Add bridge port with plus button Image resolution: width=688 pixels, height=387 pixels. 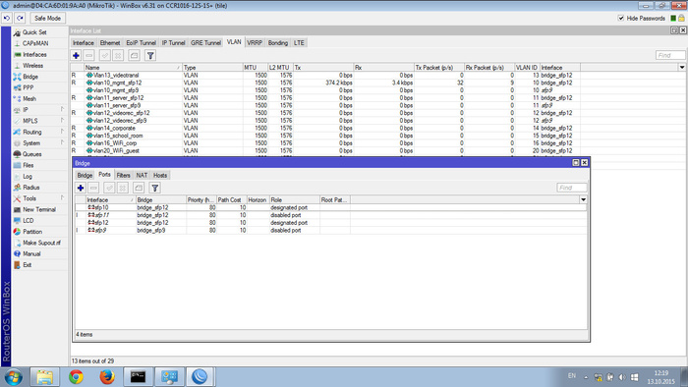pyautogui.click(x=81, y=188)
